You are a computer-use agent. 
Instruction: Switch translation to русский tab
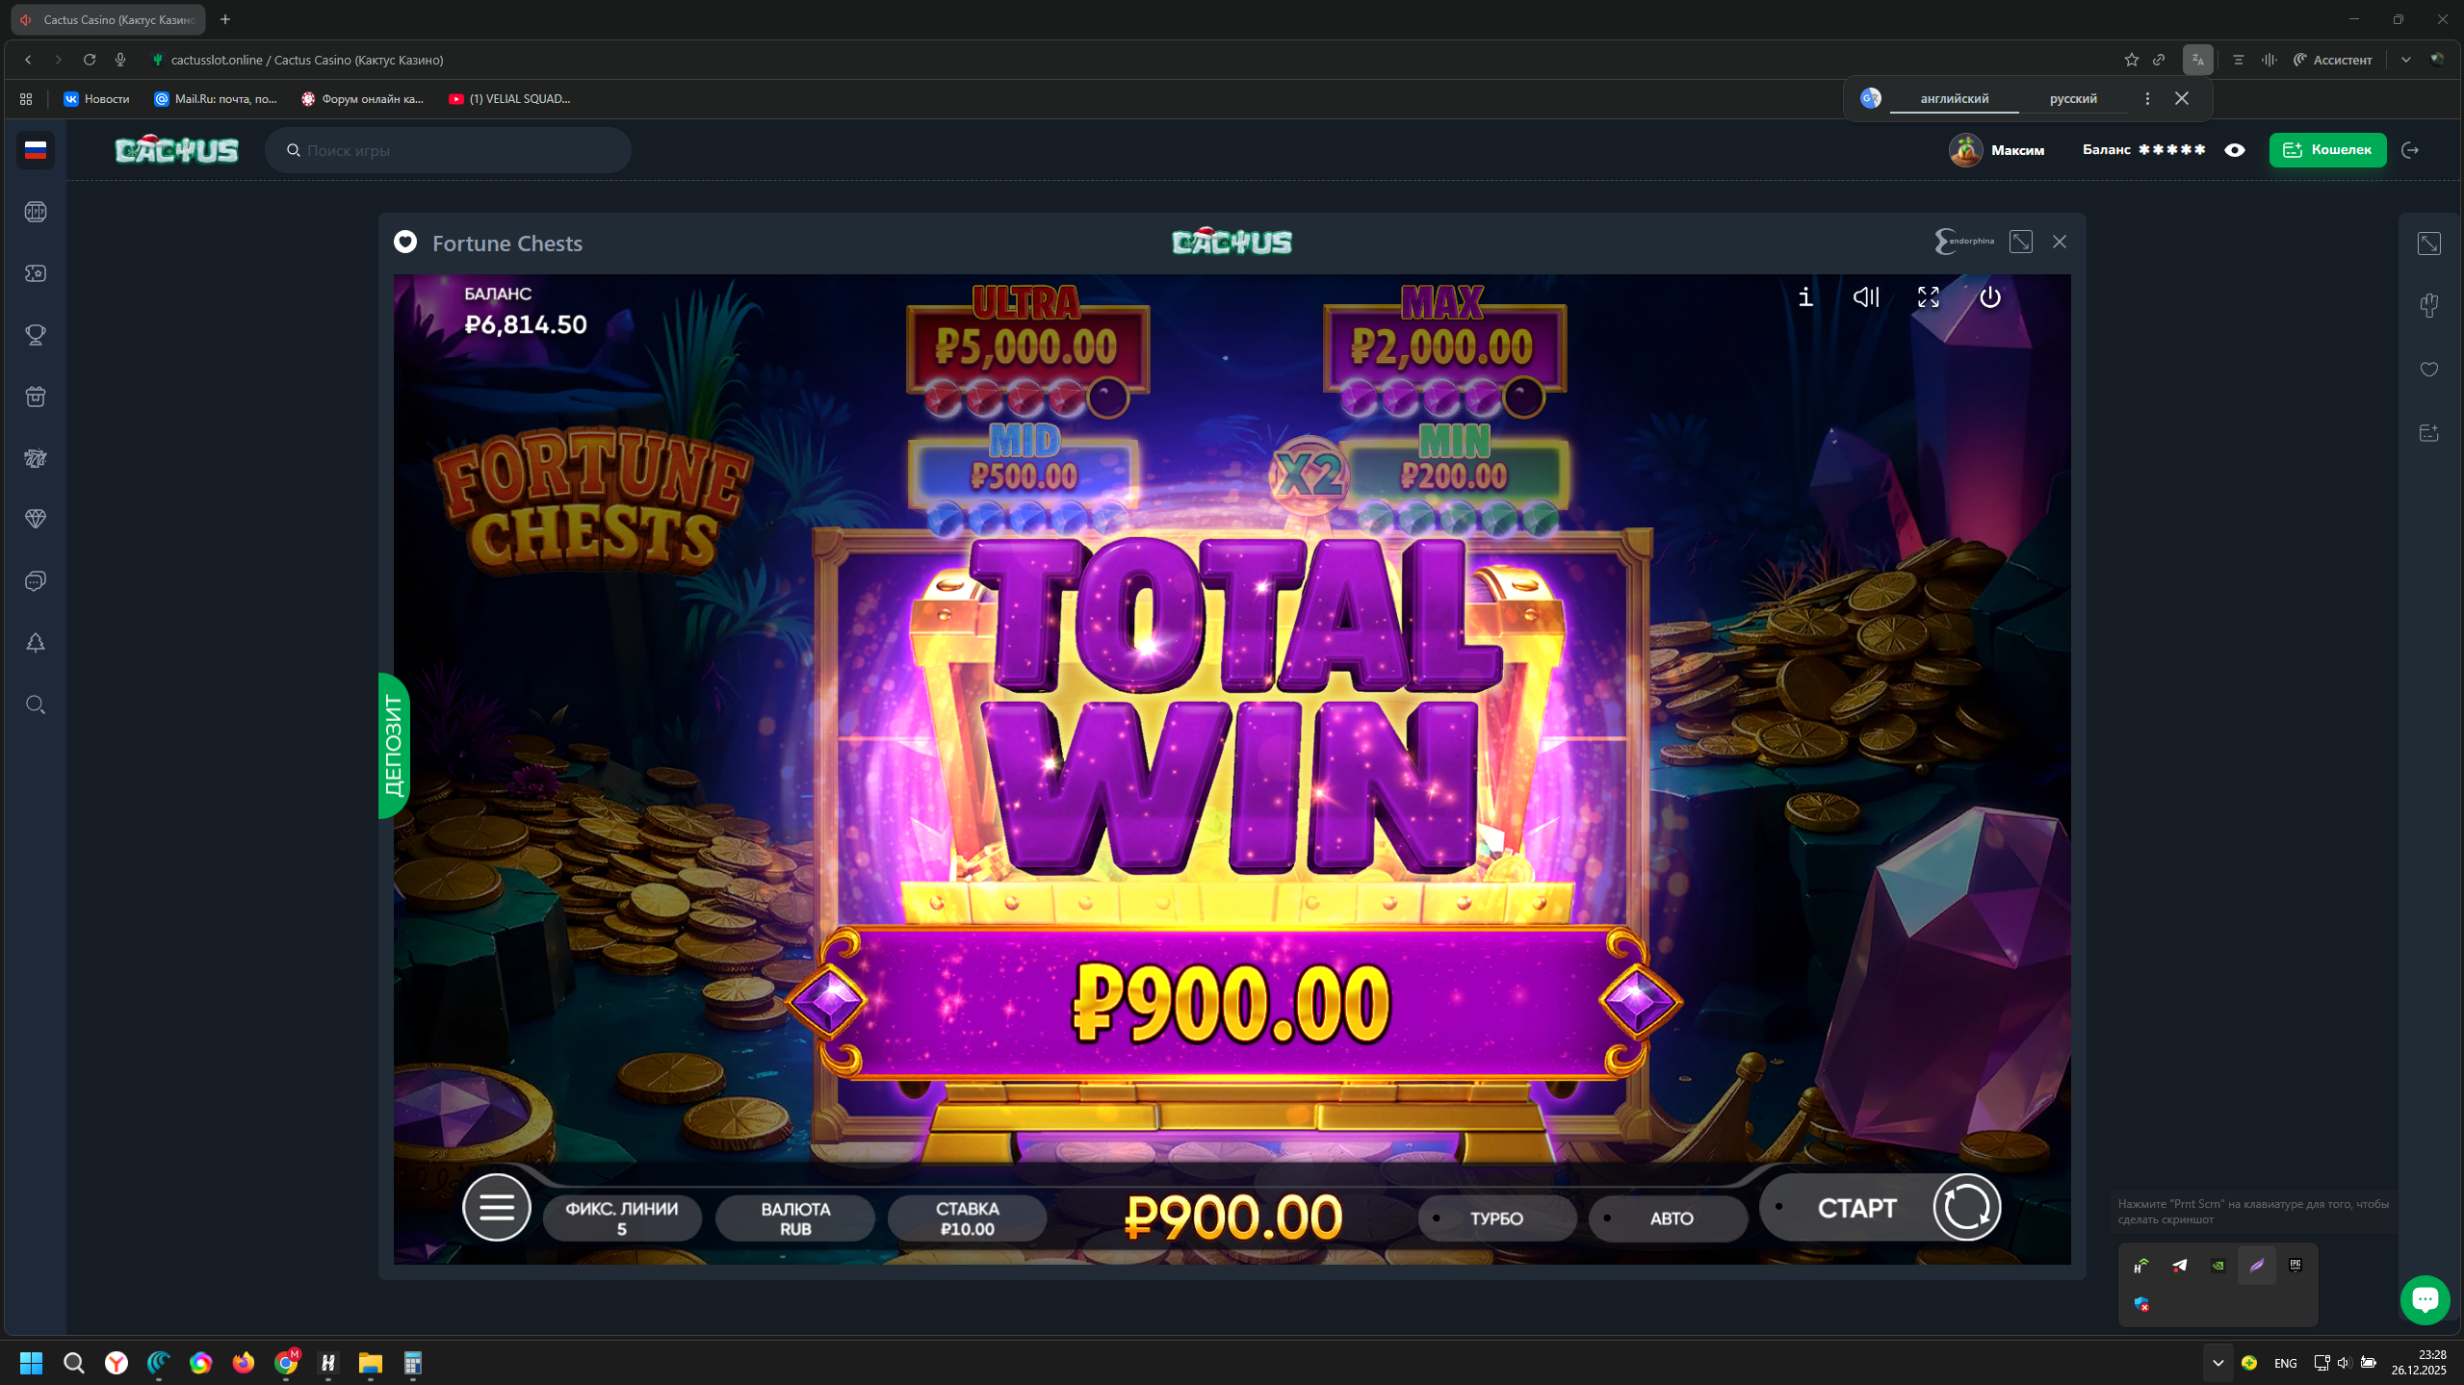(2073, 98)
